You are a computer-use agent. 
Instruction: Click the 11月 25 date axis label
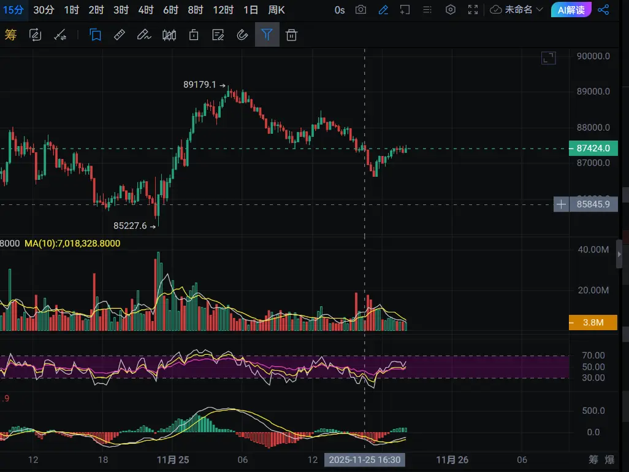[173, 460]
